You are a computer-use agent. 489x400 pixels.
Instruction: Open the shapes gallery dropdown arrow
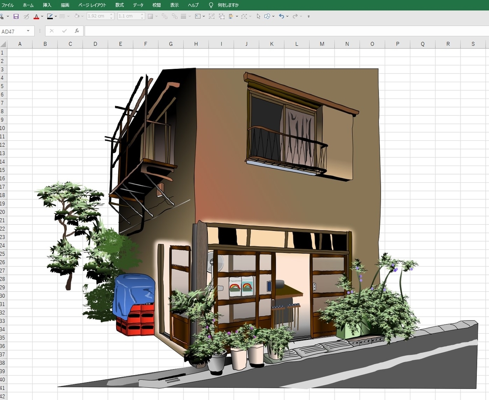273,16
